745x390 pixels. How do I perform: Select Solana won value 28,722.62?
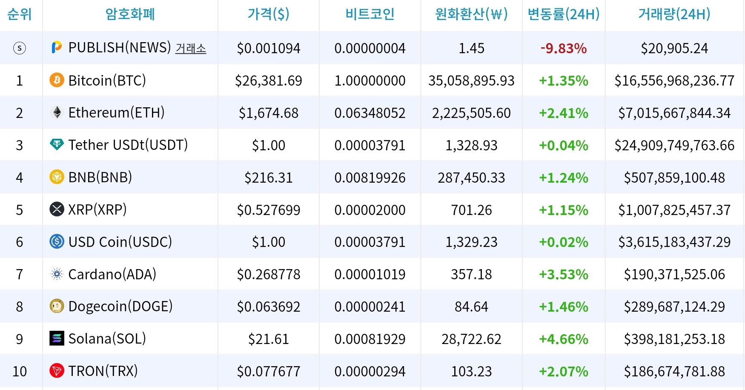(471, 339)
